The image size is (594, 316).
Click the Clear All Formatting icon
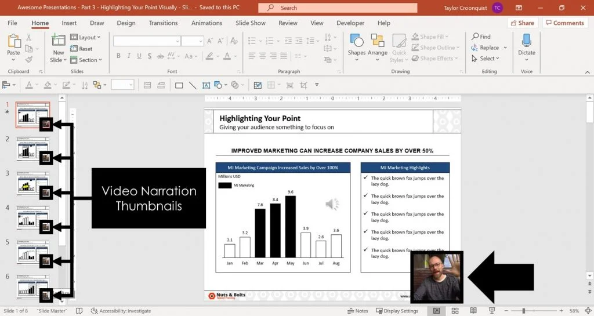[234, 41]
